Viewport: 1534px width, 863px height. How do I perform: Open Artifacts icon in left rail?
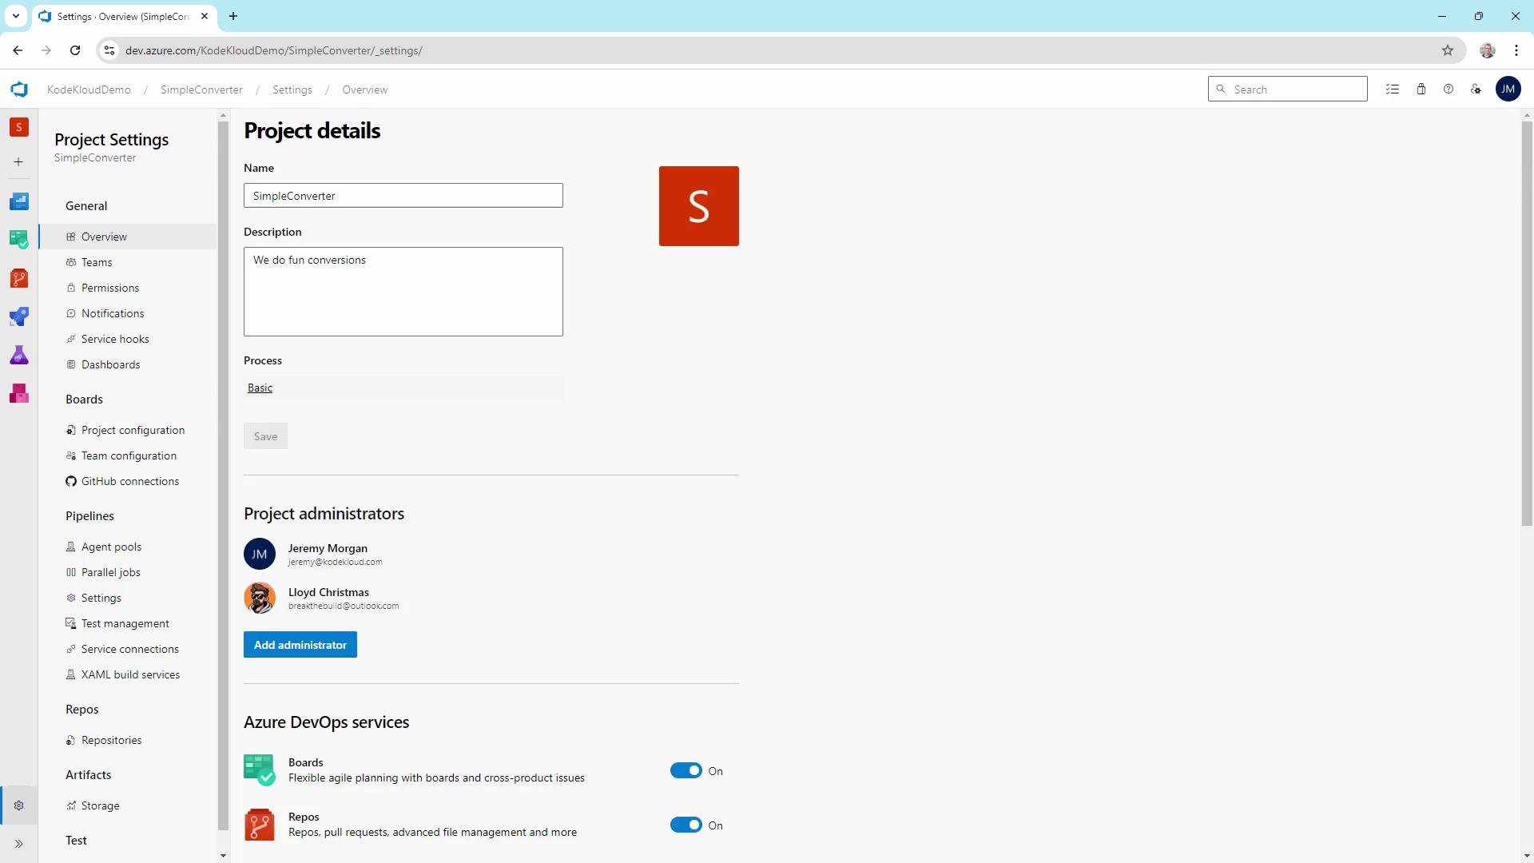[x=18, y=393]
